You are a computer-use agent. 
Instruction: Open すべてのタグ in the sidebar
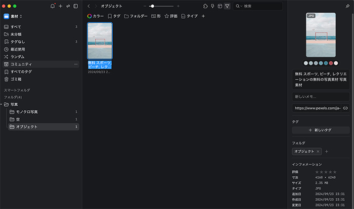pos(21,72)
